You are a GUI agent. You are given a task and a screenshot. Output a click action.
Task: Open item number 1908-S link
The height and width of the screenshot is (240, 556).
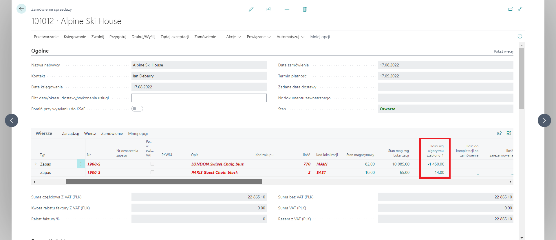point(94,164)
